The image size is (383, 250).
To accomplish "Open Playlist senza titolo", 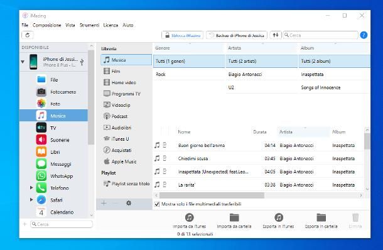I will click(126, 183).
